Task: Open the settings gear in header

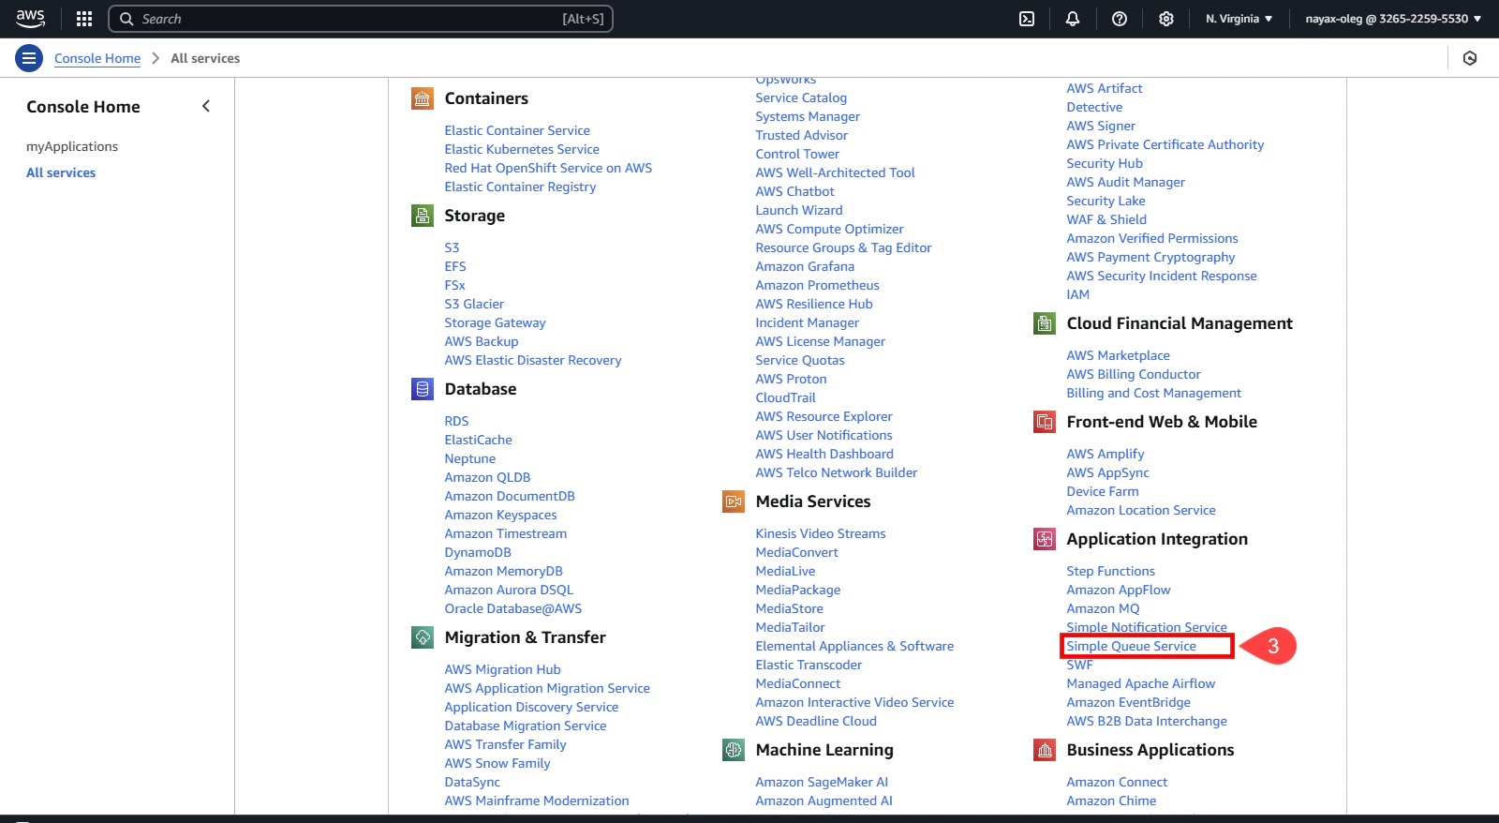Action: [x=1166, y=19]
